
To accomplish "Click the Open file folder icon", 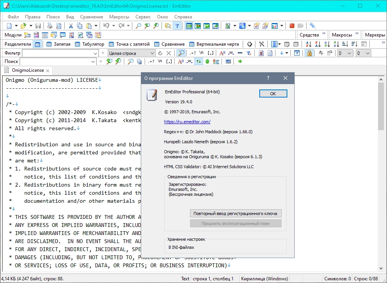I will pos(23,26).
